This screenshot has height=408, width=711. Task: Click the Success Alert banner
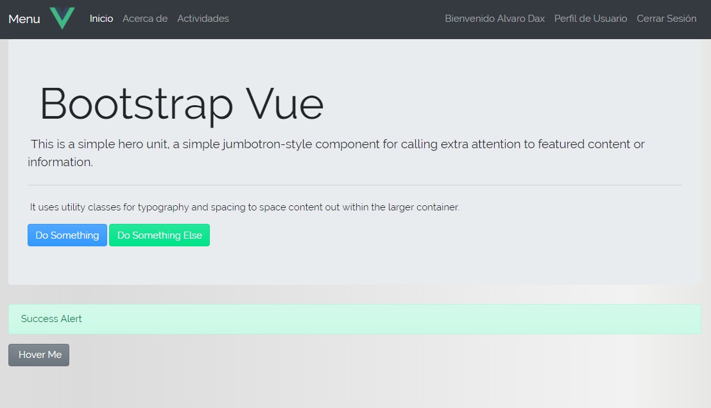pyautogui.click(x=354, y=319)
